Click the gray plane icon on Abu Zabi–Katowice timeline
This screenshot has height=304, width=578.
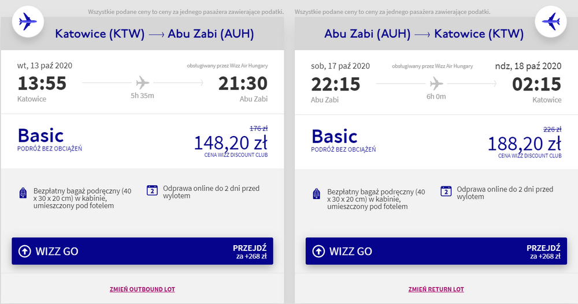point(436,84)
